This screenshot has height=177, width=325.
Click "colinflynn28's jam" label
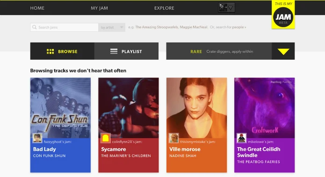coord(127,142)
